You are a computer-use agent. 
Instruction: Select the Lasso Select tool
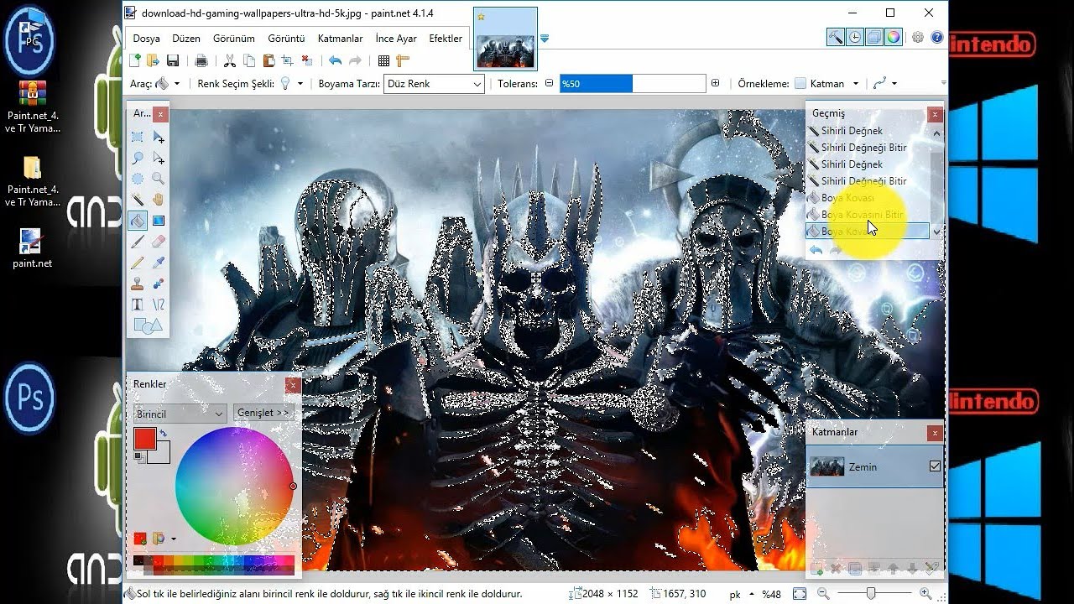138,158
